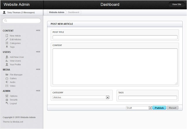Open the Gallery menu item
Viewport: 187px width, 129px height.
(x=13, y=79)
